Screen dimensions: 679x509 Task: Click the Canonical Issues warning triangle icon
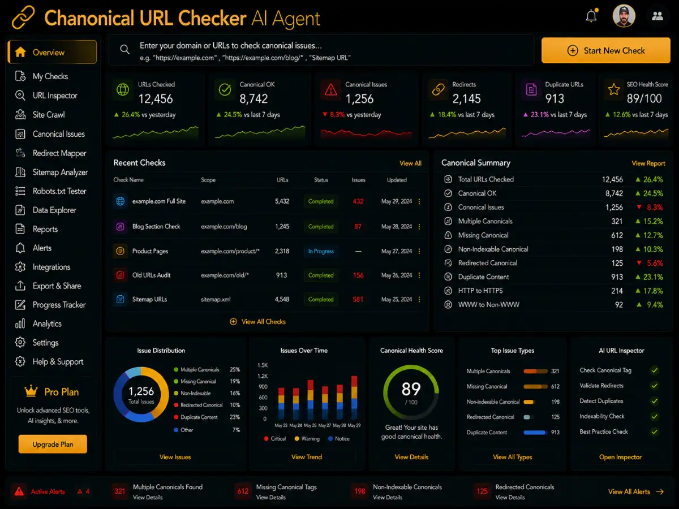330,89
